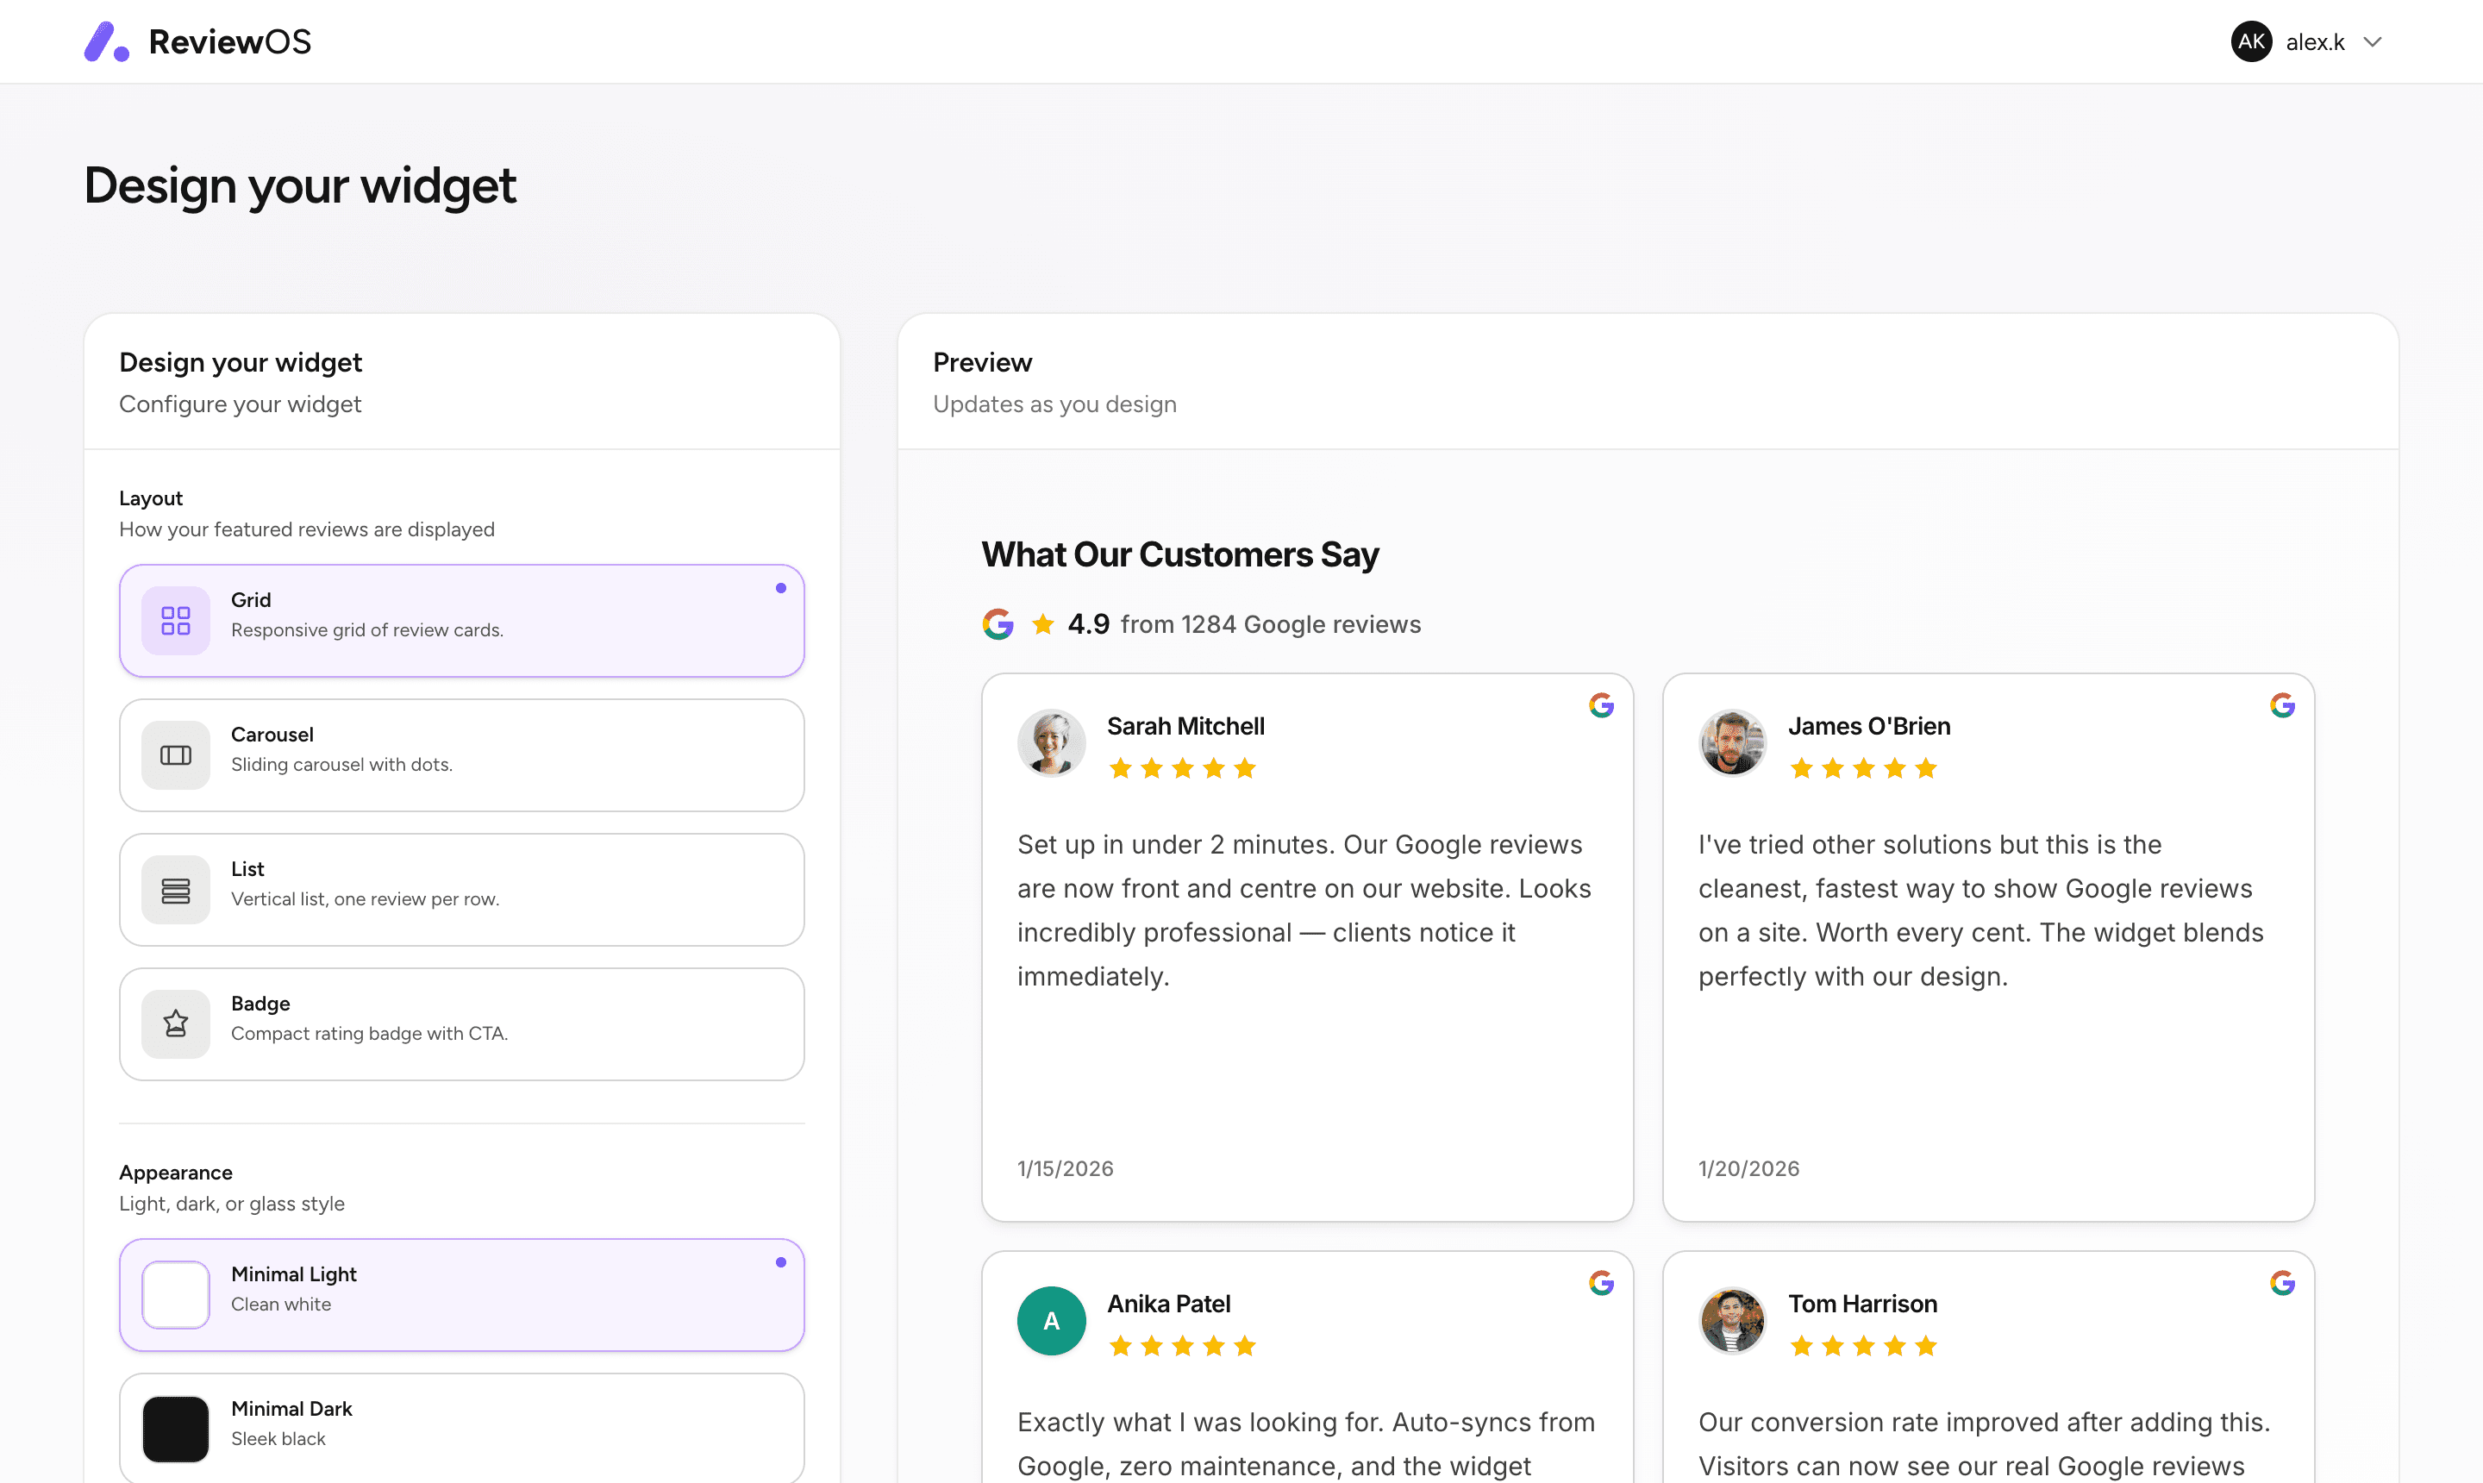Click the ReviewOS logo icon
Screen dimensions: 2483x1483
pos(107,41)
